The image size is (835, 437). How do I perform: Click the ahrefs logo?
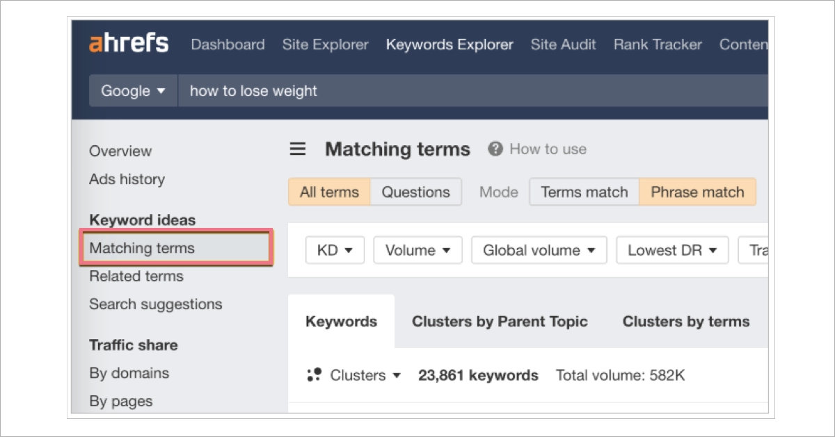128,43
